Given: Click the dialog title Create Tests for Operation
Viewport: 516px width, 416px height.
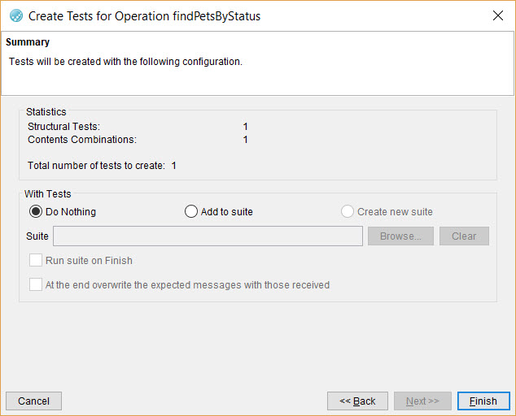Looking at the screenshot, I should pyautogui.click(x=145, y=16).
